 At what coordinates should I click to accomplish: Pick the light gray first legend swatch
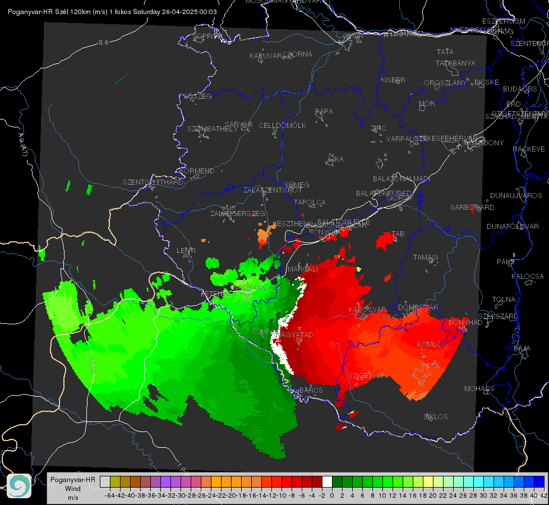105,481
